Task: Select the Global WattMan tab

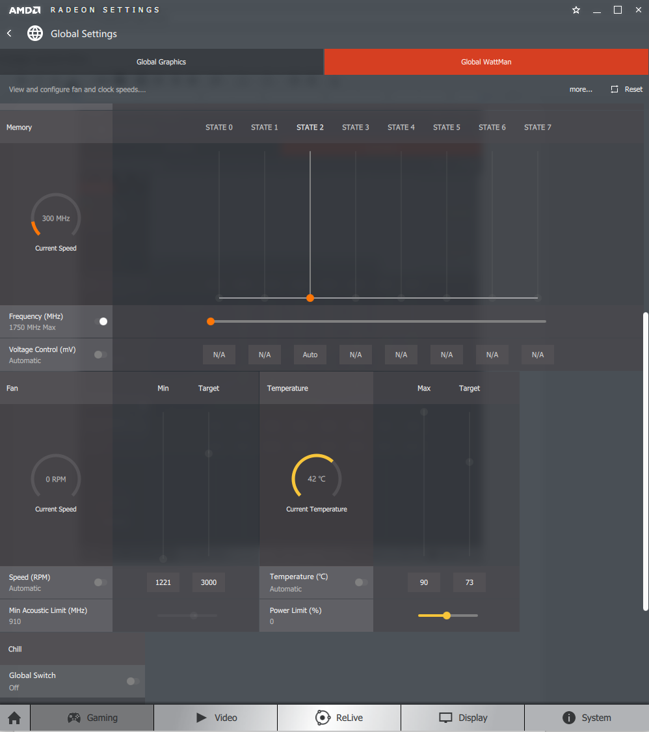Action: (x=486, y=62)
